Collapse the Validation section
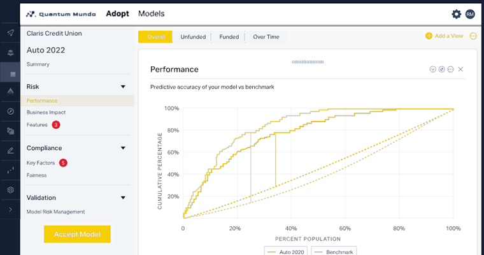Viewport: 484px width, 255px height. 123,198
